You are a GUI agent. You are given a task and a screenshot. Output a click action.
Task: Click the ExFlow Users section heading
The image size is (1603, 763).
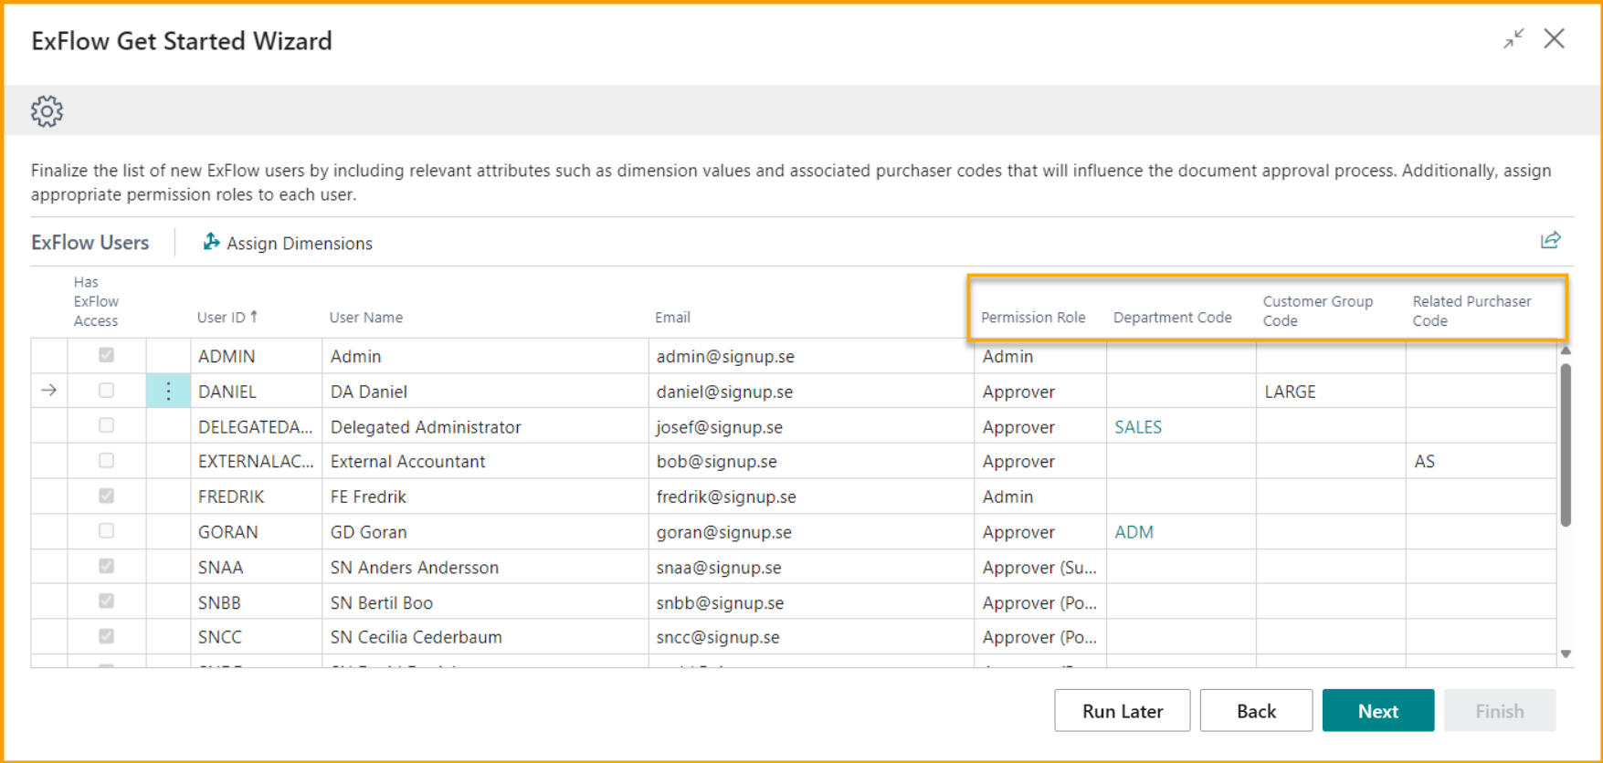click(90, 243)
